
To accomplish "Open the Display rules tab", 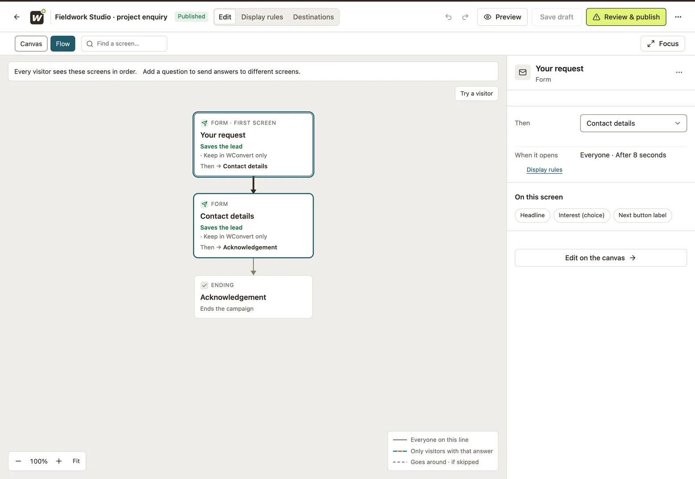I will coord(262,17).
